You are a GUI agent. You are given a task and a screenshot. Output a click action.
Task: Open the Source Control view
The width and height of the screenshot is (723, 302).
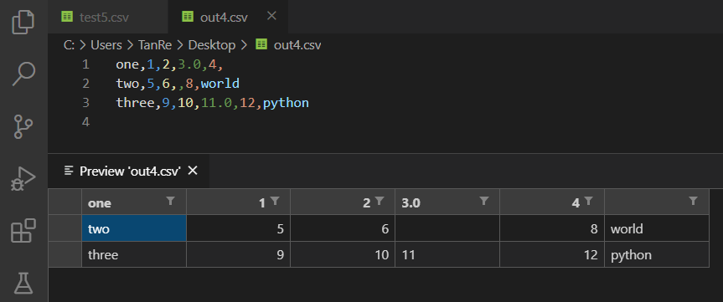[x=23, y=126]
